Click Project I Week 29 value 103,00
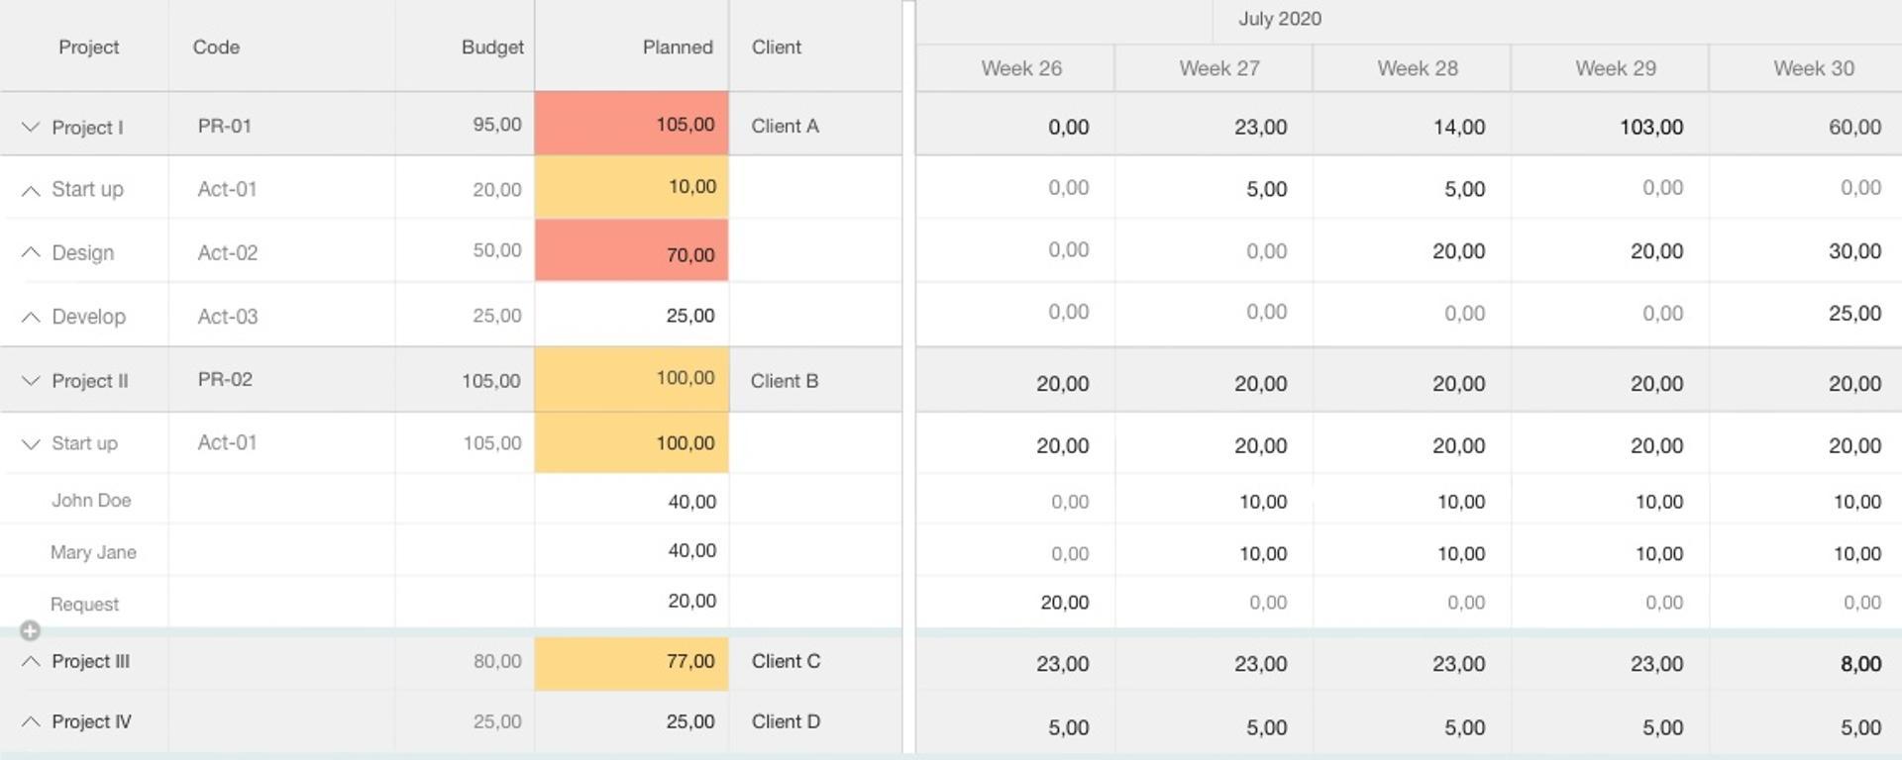1902x760 pixels. (x=1650, y=127)
